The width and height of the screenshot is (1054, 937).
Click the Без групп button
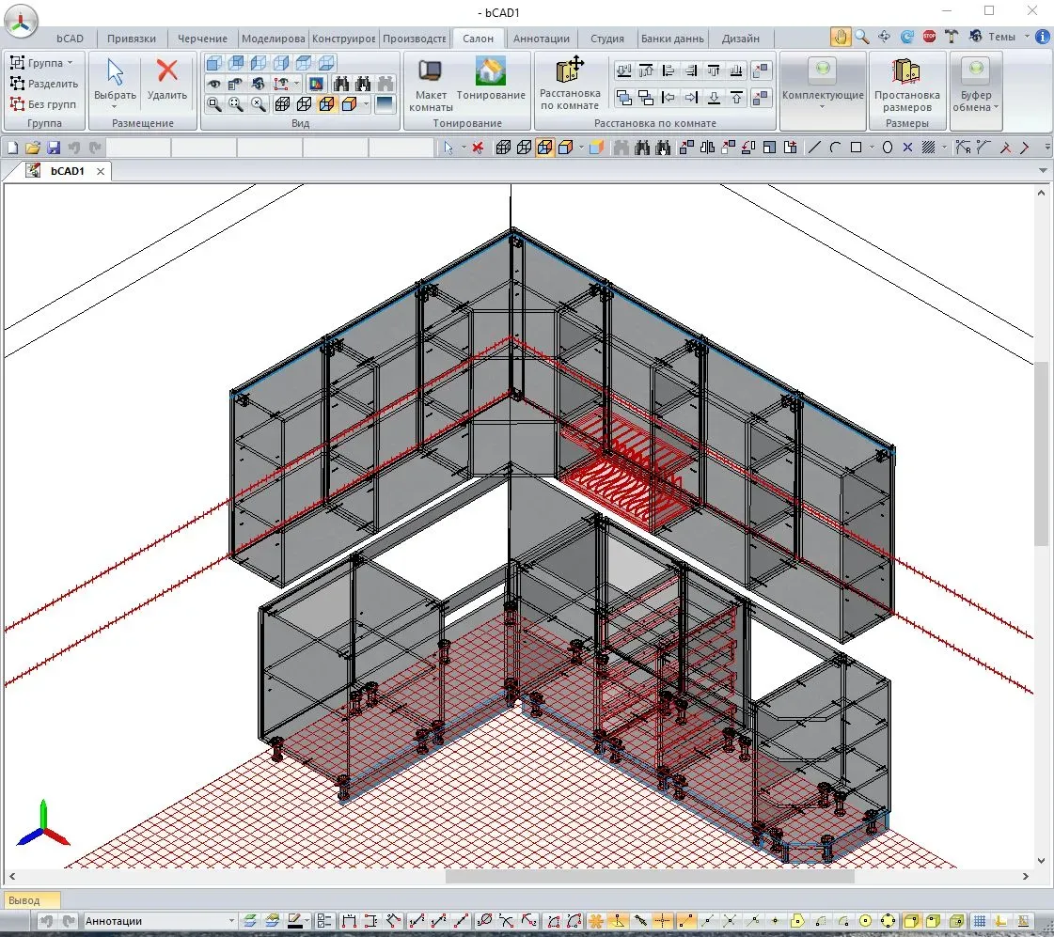[x=43, y=104]
